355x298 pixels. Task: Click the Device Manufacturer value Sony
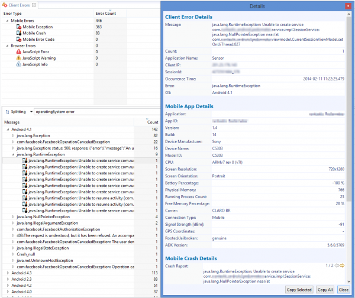pos(216,142)
